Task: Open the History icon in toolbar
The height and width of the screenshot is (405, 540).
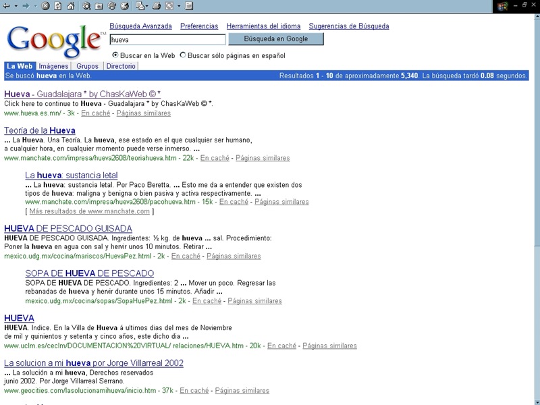Action: point(125,6)
